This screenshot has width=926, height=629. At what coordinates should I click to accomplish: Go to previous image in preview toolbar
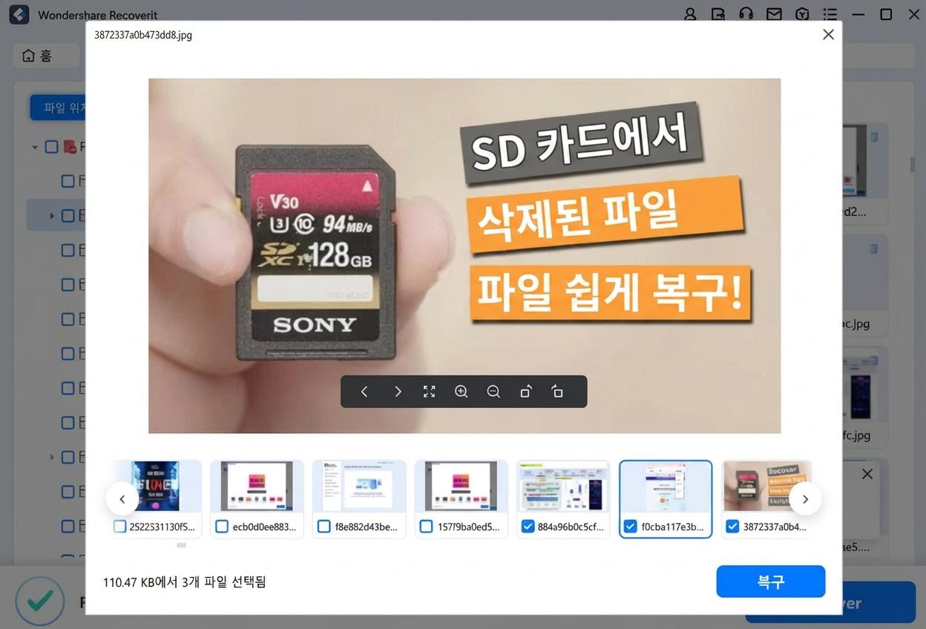[364, 392]
